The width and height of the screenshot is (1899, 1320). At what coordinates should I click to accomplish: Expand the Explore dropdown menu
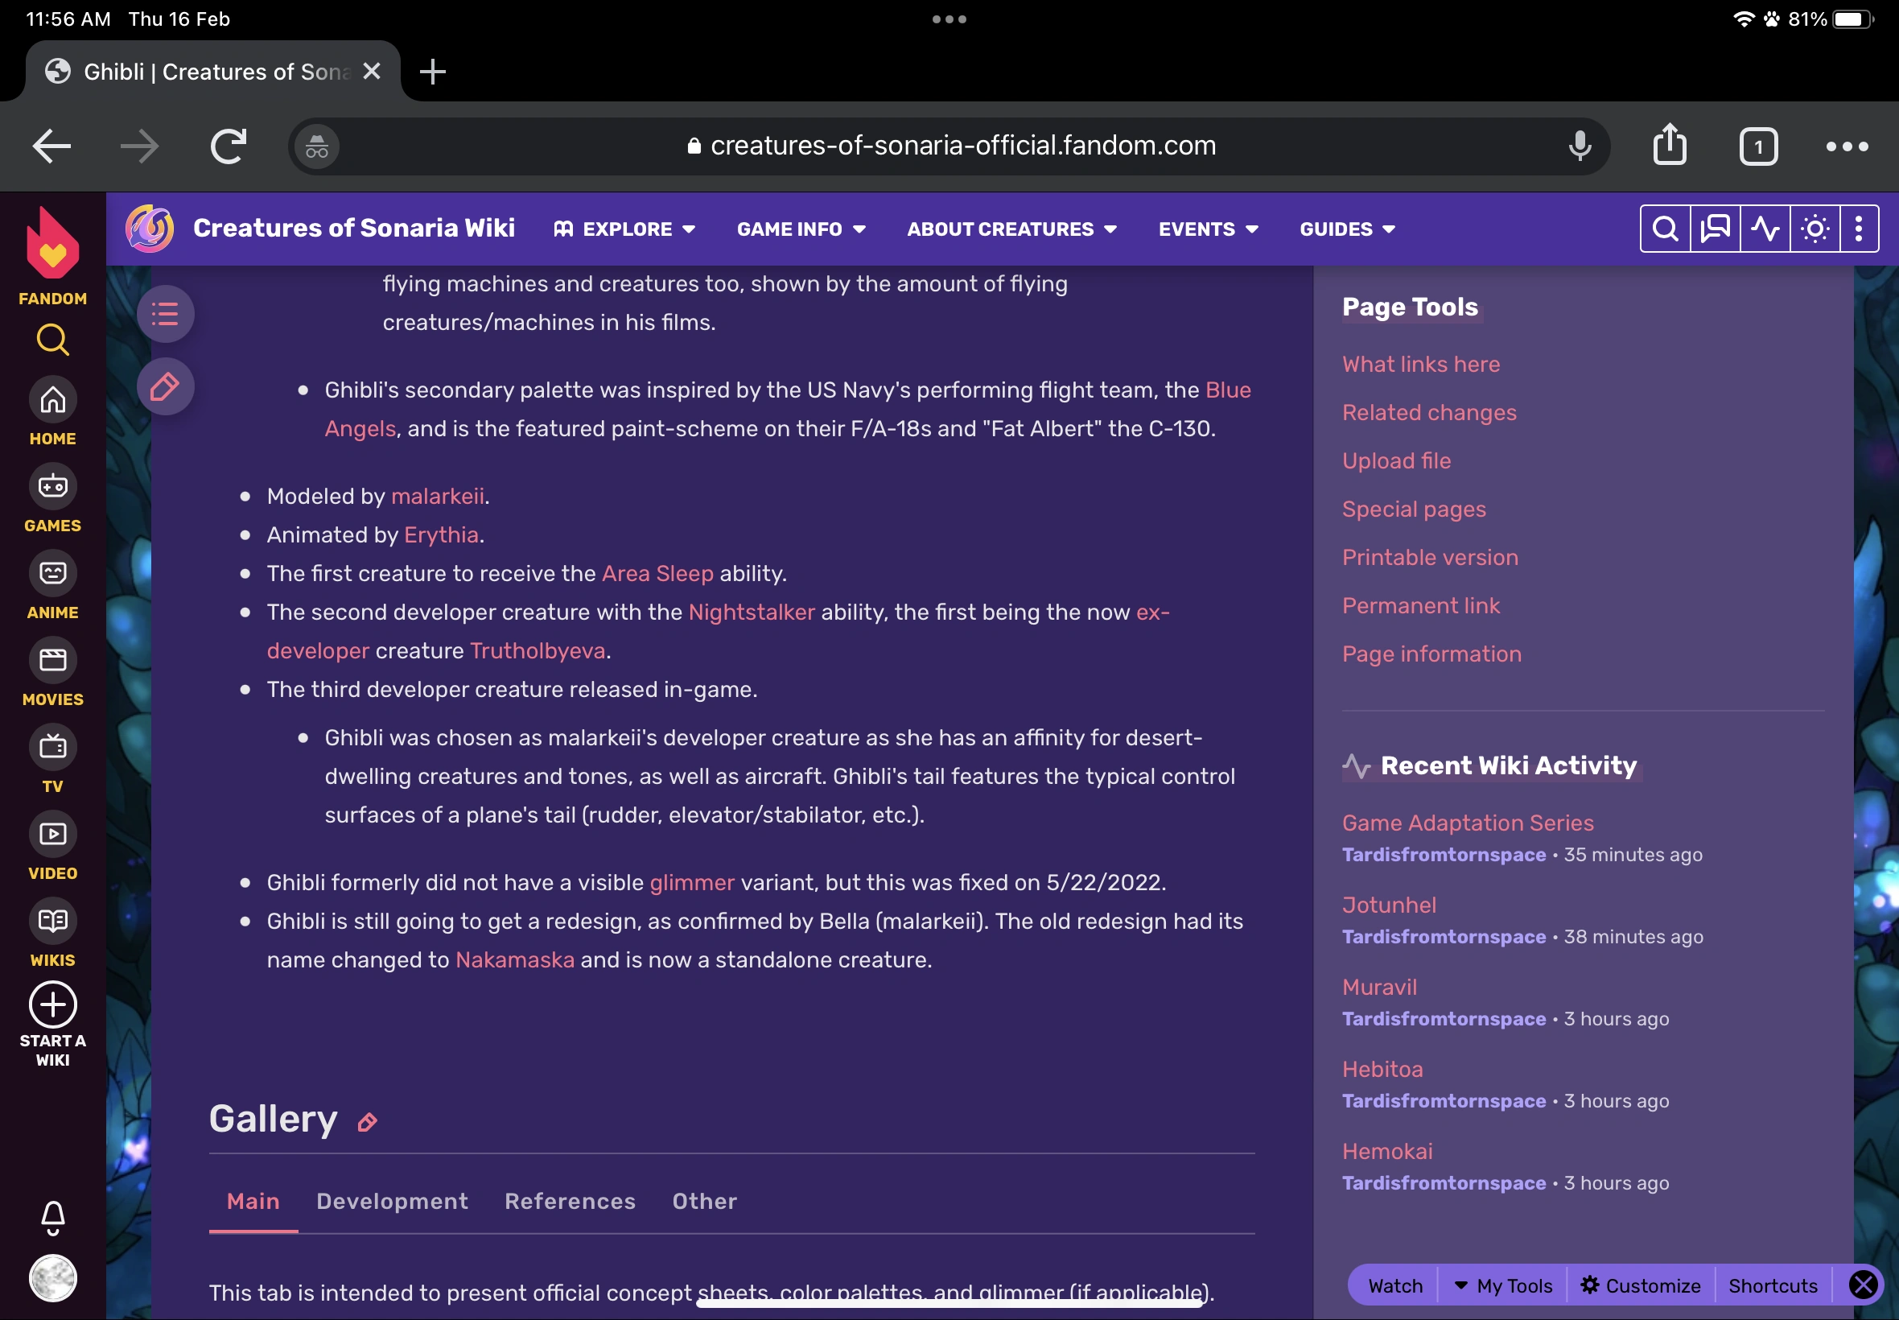coord(625,229)
